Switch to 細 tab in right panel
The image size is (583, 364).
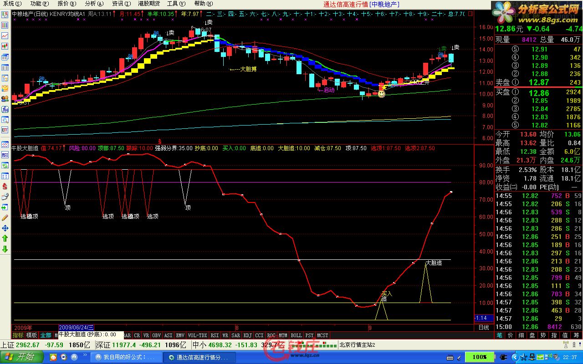[522, 335]
